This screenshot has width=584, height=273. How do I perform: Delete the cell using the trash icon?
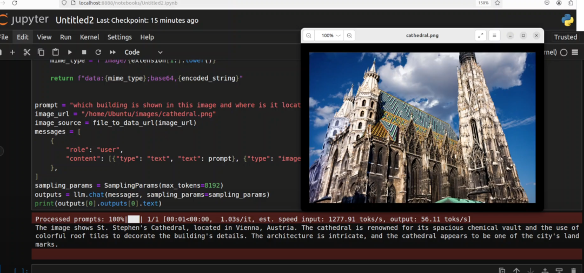574,270
